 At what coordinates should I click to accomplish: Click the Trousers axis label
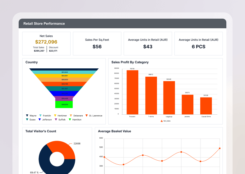132,117
